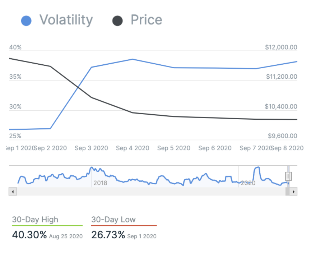Click the scrollbar left arrow
311x253 pixels.
pyautogui.click(x=12, y=192)
